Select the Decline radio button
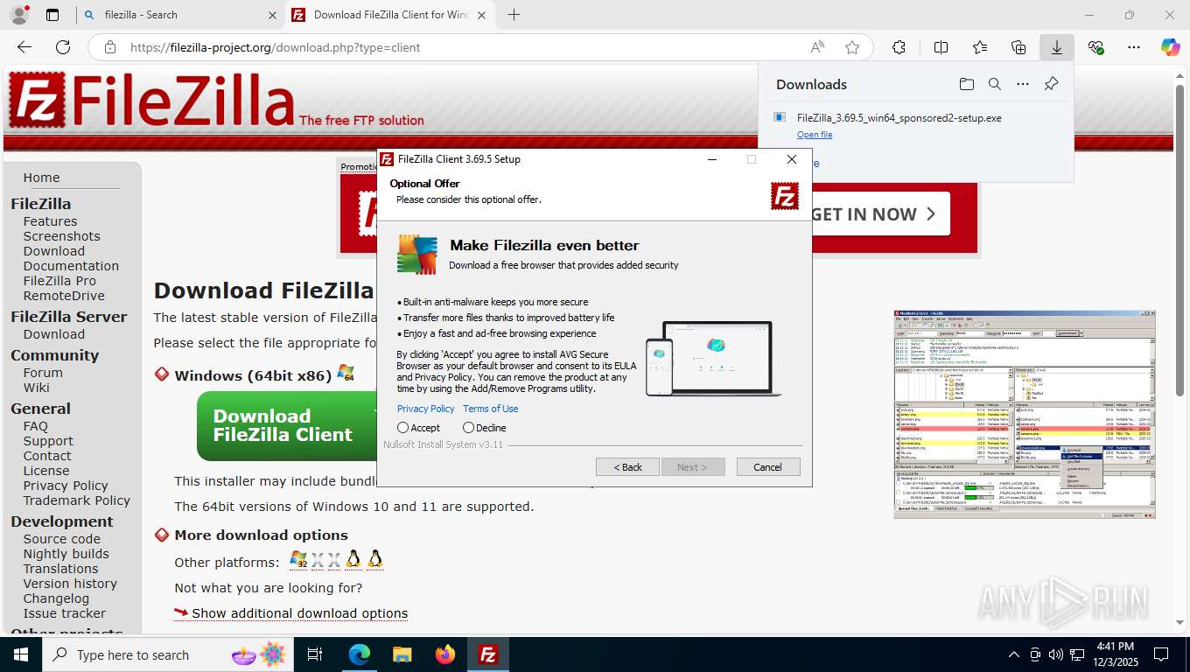The height and width of the screenshot is (672, 1190). click(x=468, y=428)
